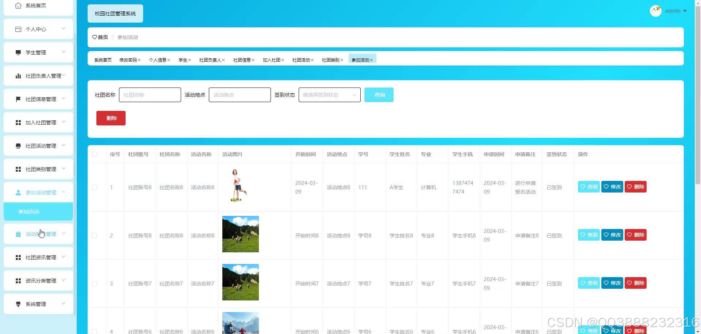Click the 查询 search button

379,95
